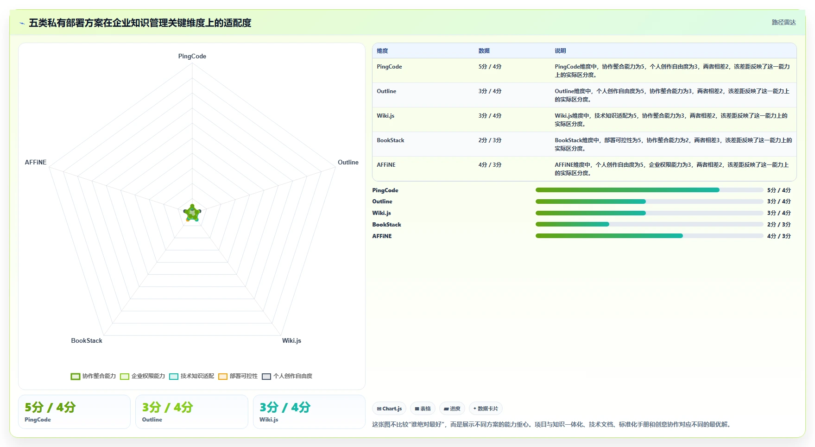
Task: Click the 说明 column header
Action: point(561,51)
